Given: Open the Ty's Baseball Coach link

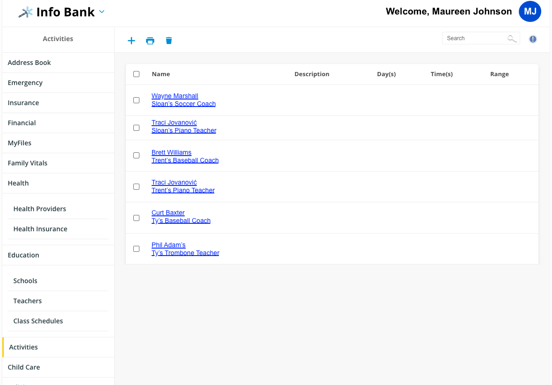Looking at the screenshot, I should (181, 221).
